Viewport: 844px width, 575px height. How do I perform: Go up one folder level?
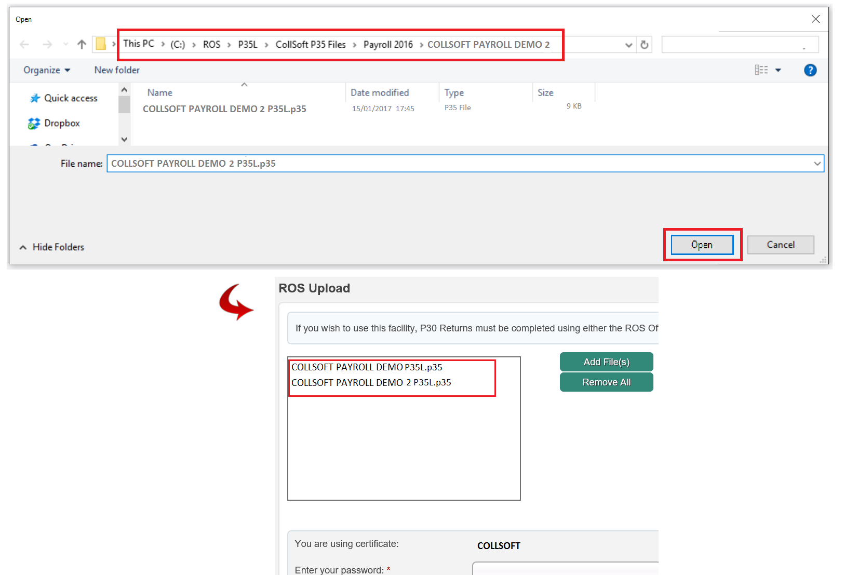point(82,45)
